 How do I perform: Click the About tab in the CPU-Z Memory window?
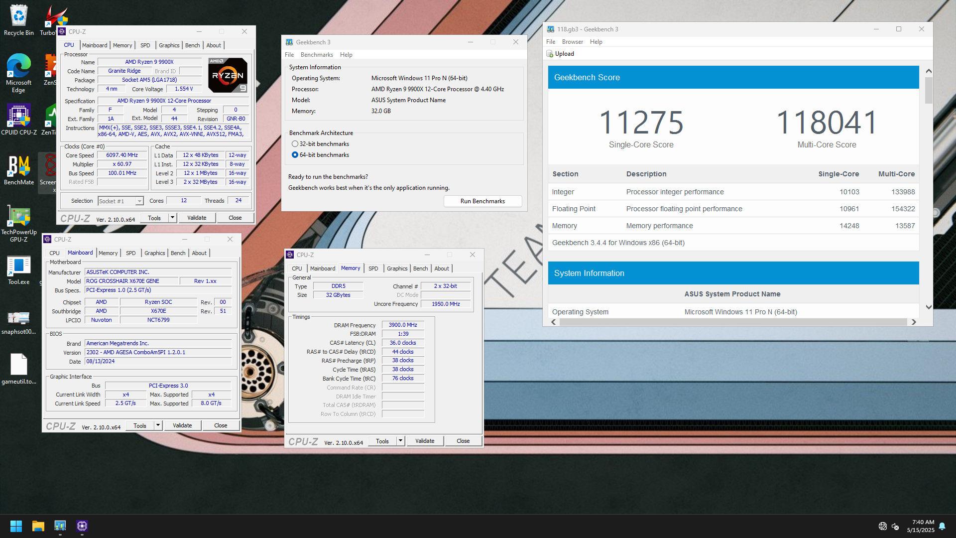click(x=442, y=269)
